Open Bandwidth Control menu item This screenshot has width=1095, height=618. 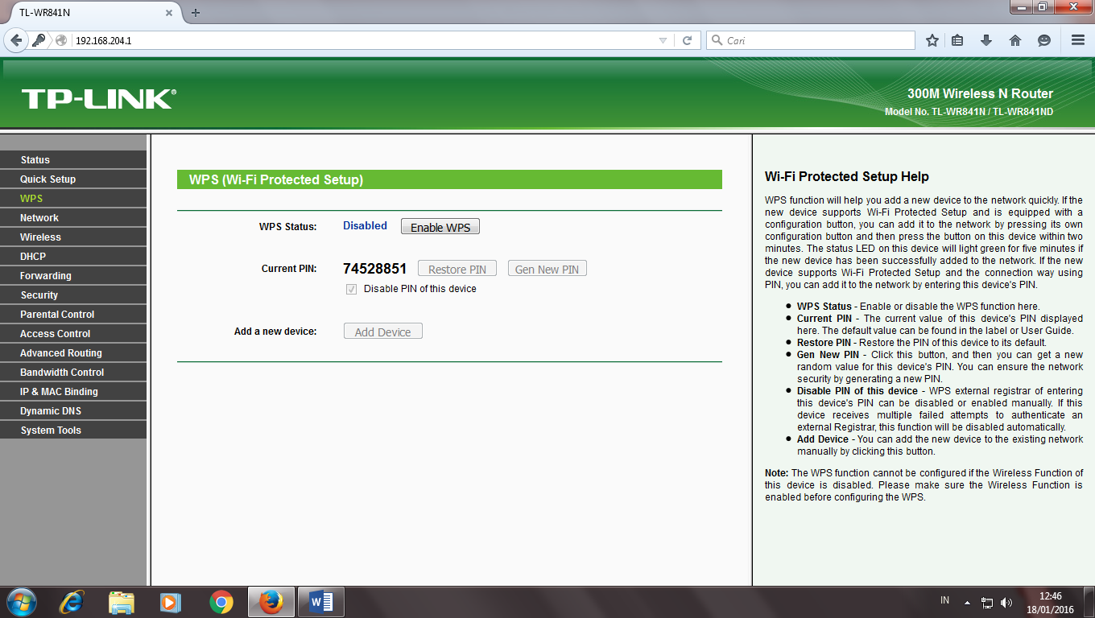(73, 373)
